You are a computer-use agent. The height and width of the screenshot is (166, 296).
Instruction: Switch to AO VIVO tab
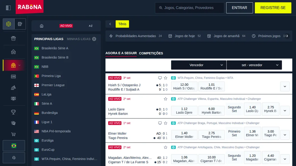pos(66,26)
